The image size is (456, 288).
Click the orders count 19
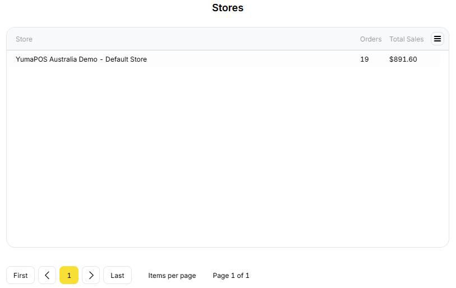[365, 59]
